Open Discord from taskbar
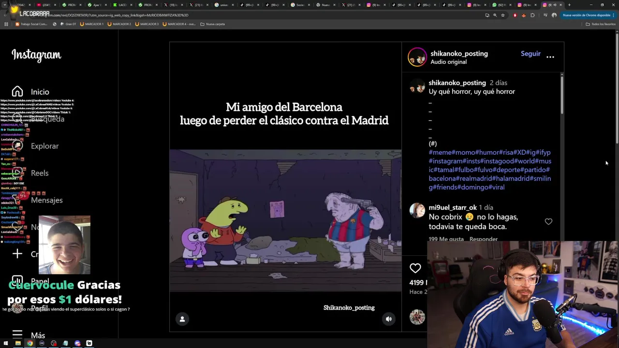 point(77,343)
